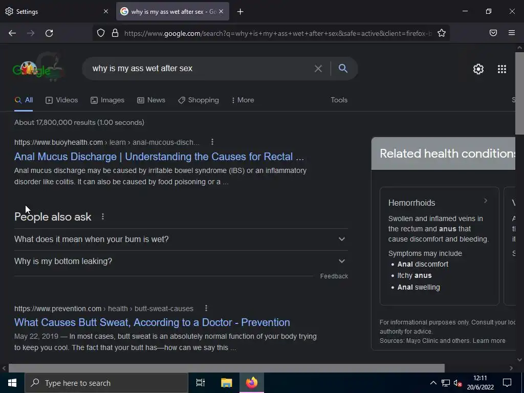
Task: Switch to Images results
Action: 107,100
